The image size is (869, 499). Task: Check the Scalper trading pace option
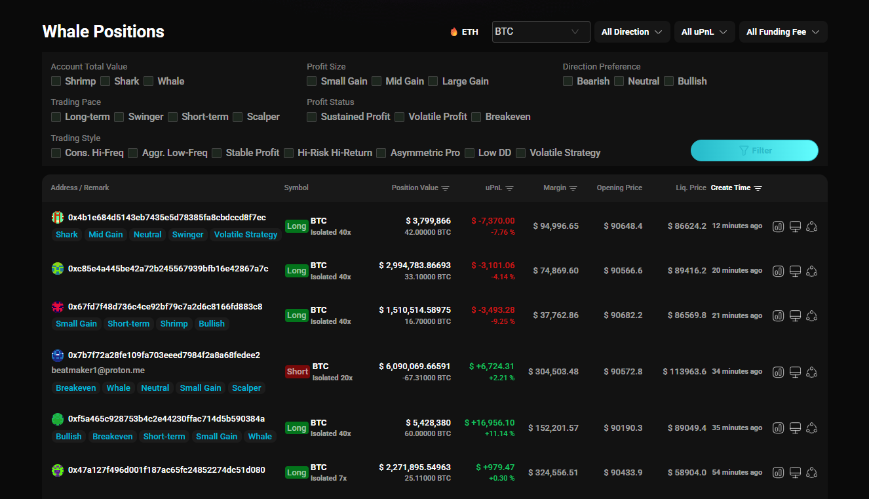pos(238,117)
